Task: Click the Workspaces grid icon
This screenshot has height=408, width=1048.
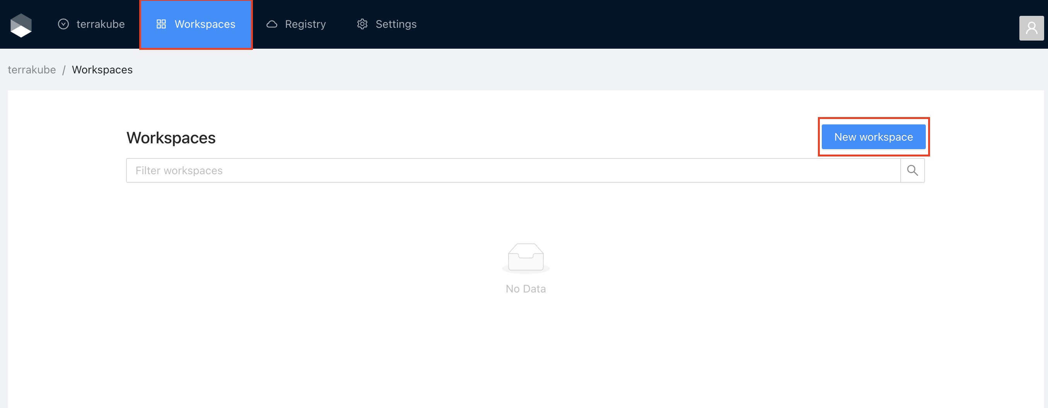Action: pos(161,24)
